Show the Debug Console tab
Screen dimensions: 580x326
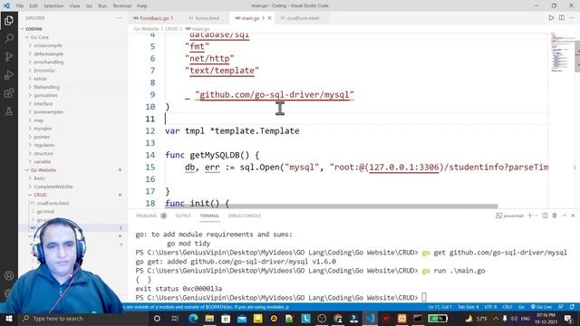coord(245,216)
